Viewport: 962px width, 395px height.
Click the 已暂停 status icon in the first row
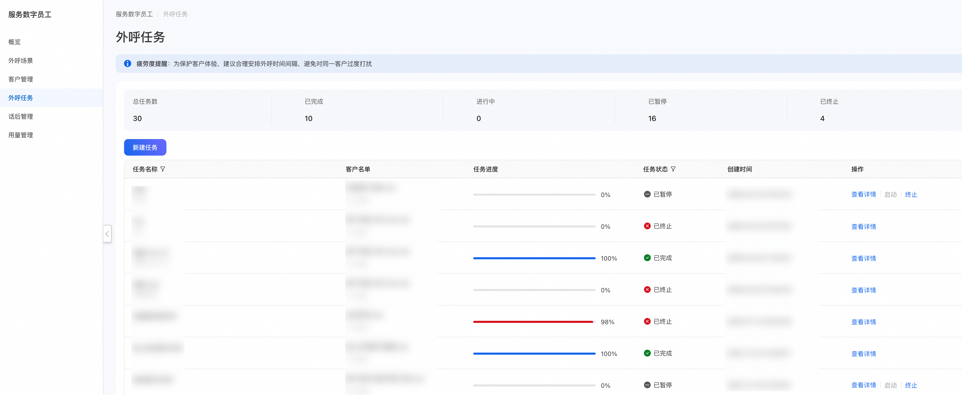pos(647,194)
